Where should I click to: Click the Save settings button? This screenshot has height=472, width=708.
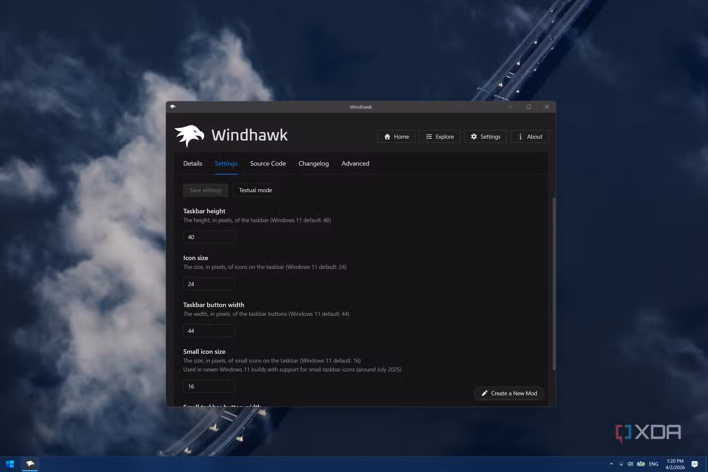(x=206, y=190)
